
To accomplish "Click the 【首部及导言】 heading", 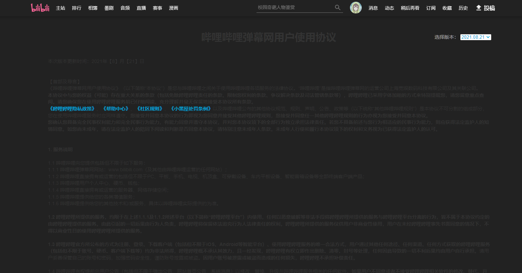I will click(64, 82).
